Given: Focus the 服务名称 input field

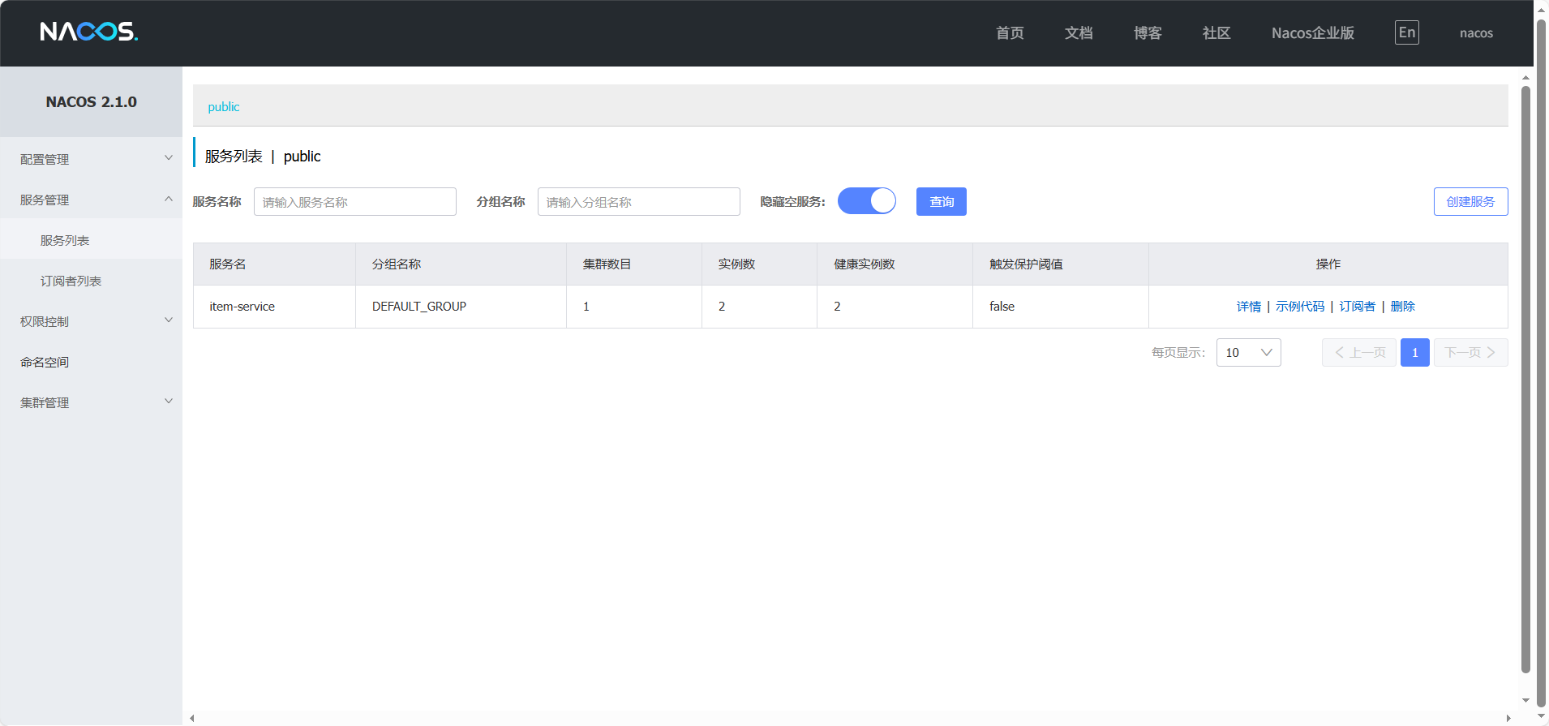Looking at the screenshot, I should [355, 201].
